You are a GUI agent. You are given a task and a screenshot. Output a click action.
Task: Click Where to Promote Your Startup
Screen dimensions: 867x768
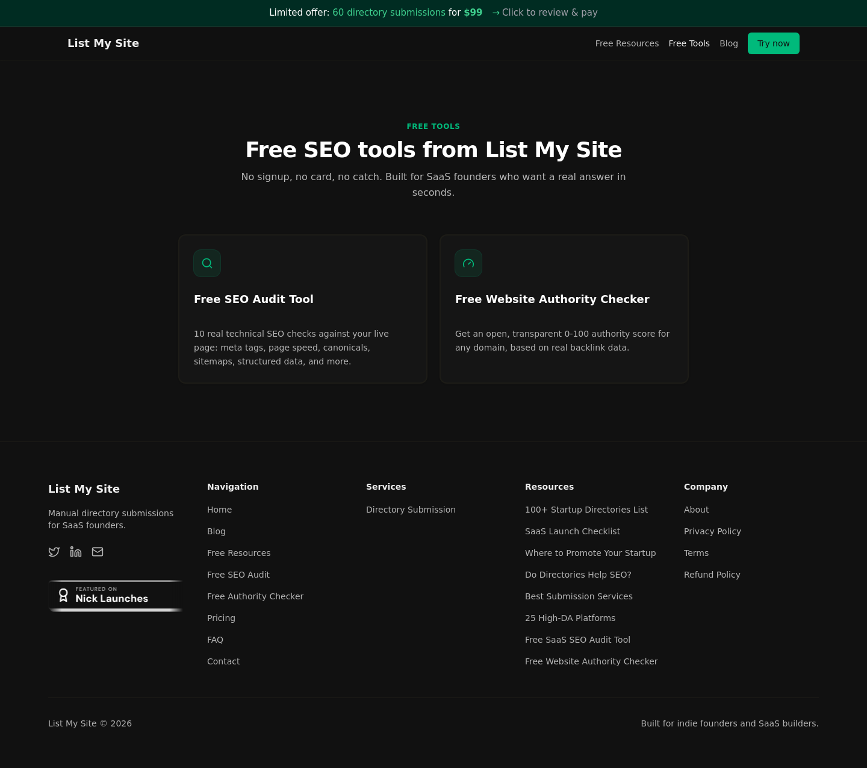coord(590,553)
